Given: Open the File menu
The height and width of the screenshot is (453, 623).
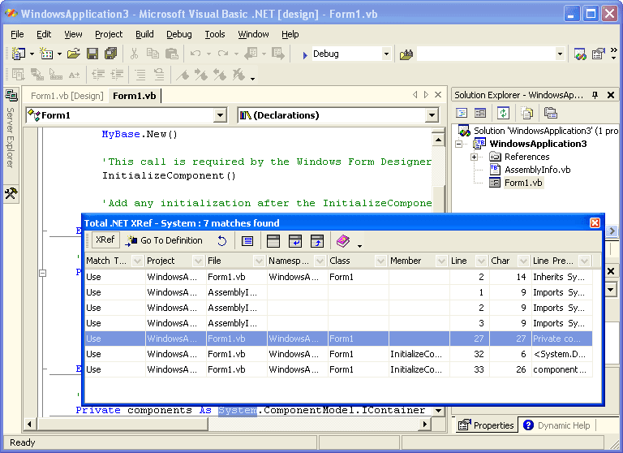Looking at the screenshot, I should pyautogui.click(x=17, y=34).
